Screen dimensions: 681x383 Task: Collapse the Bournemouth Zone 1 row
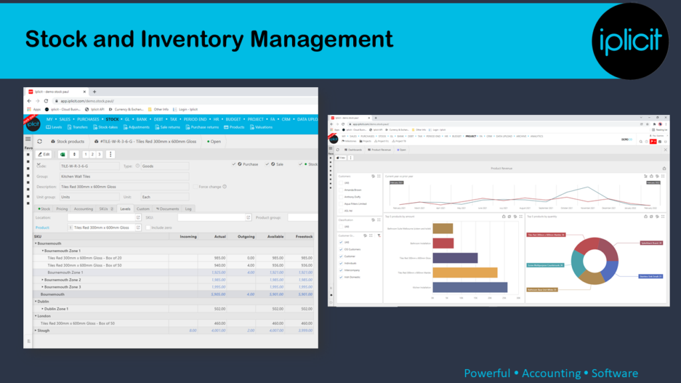43,251
